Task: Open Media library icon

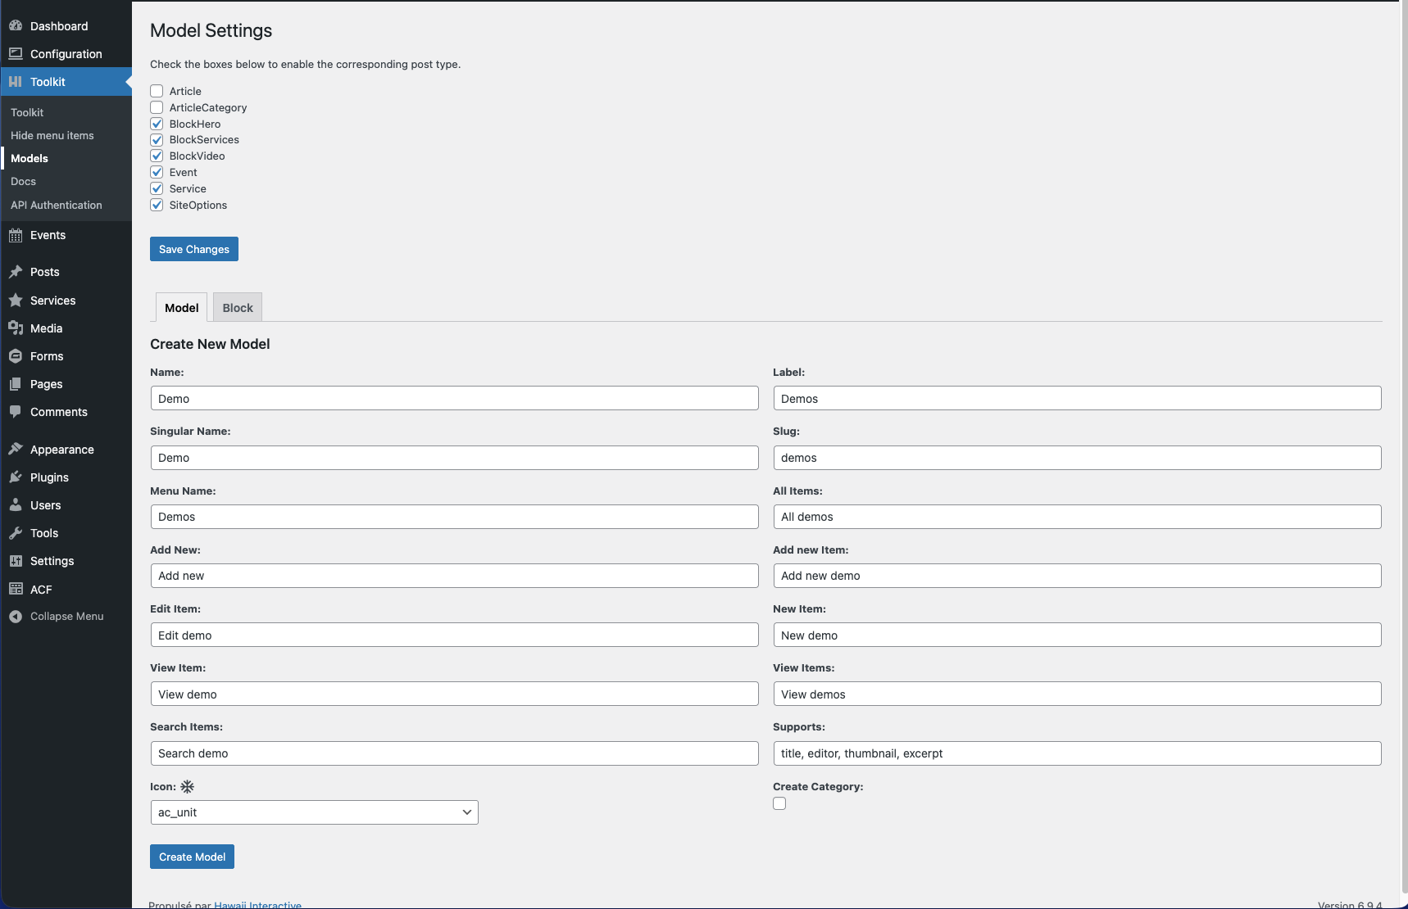Action: tap(16, 328)
